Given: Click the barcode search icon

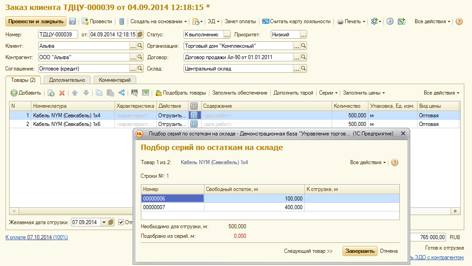Looking at the screenshot, I should tap(134, 93).
